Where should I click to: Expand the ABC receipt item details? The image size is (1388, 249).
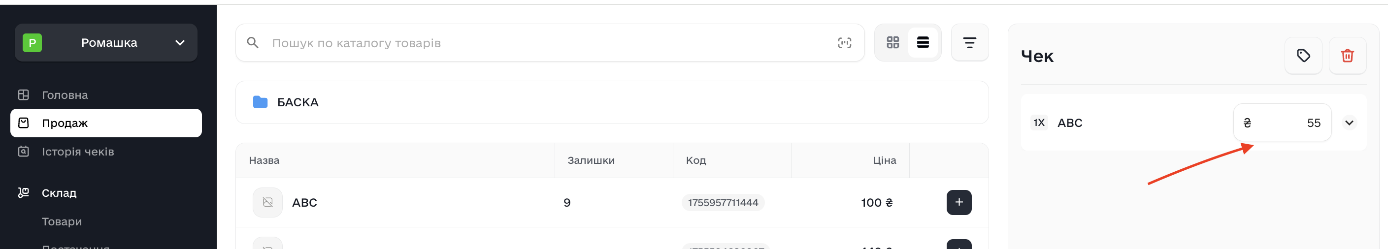[x=1349, y=123]
